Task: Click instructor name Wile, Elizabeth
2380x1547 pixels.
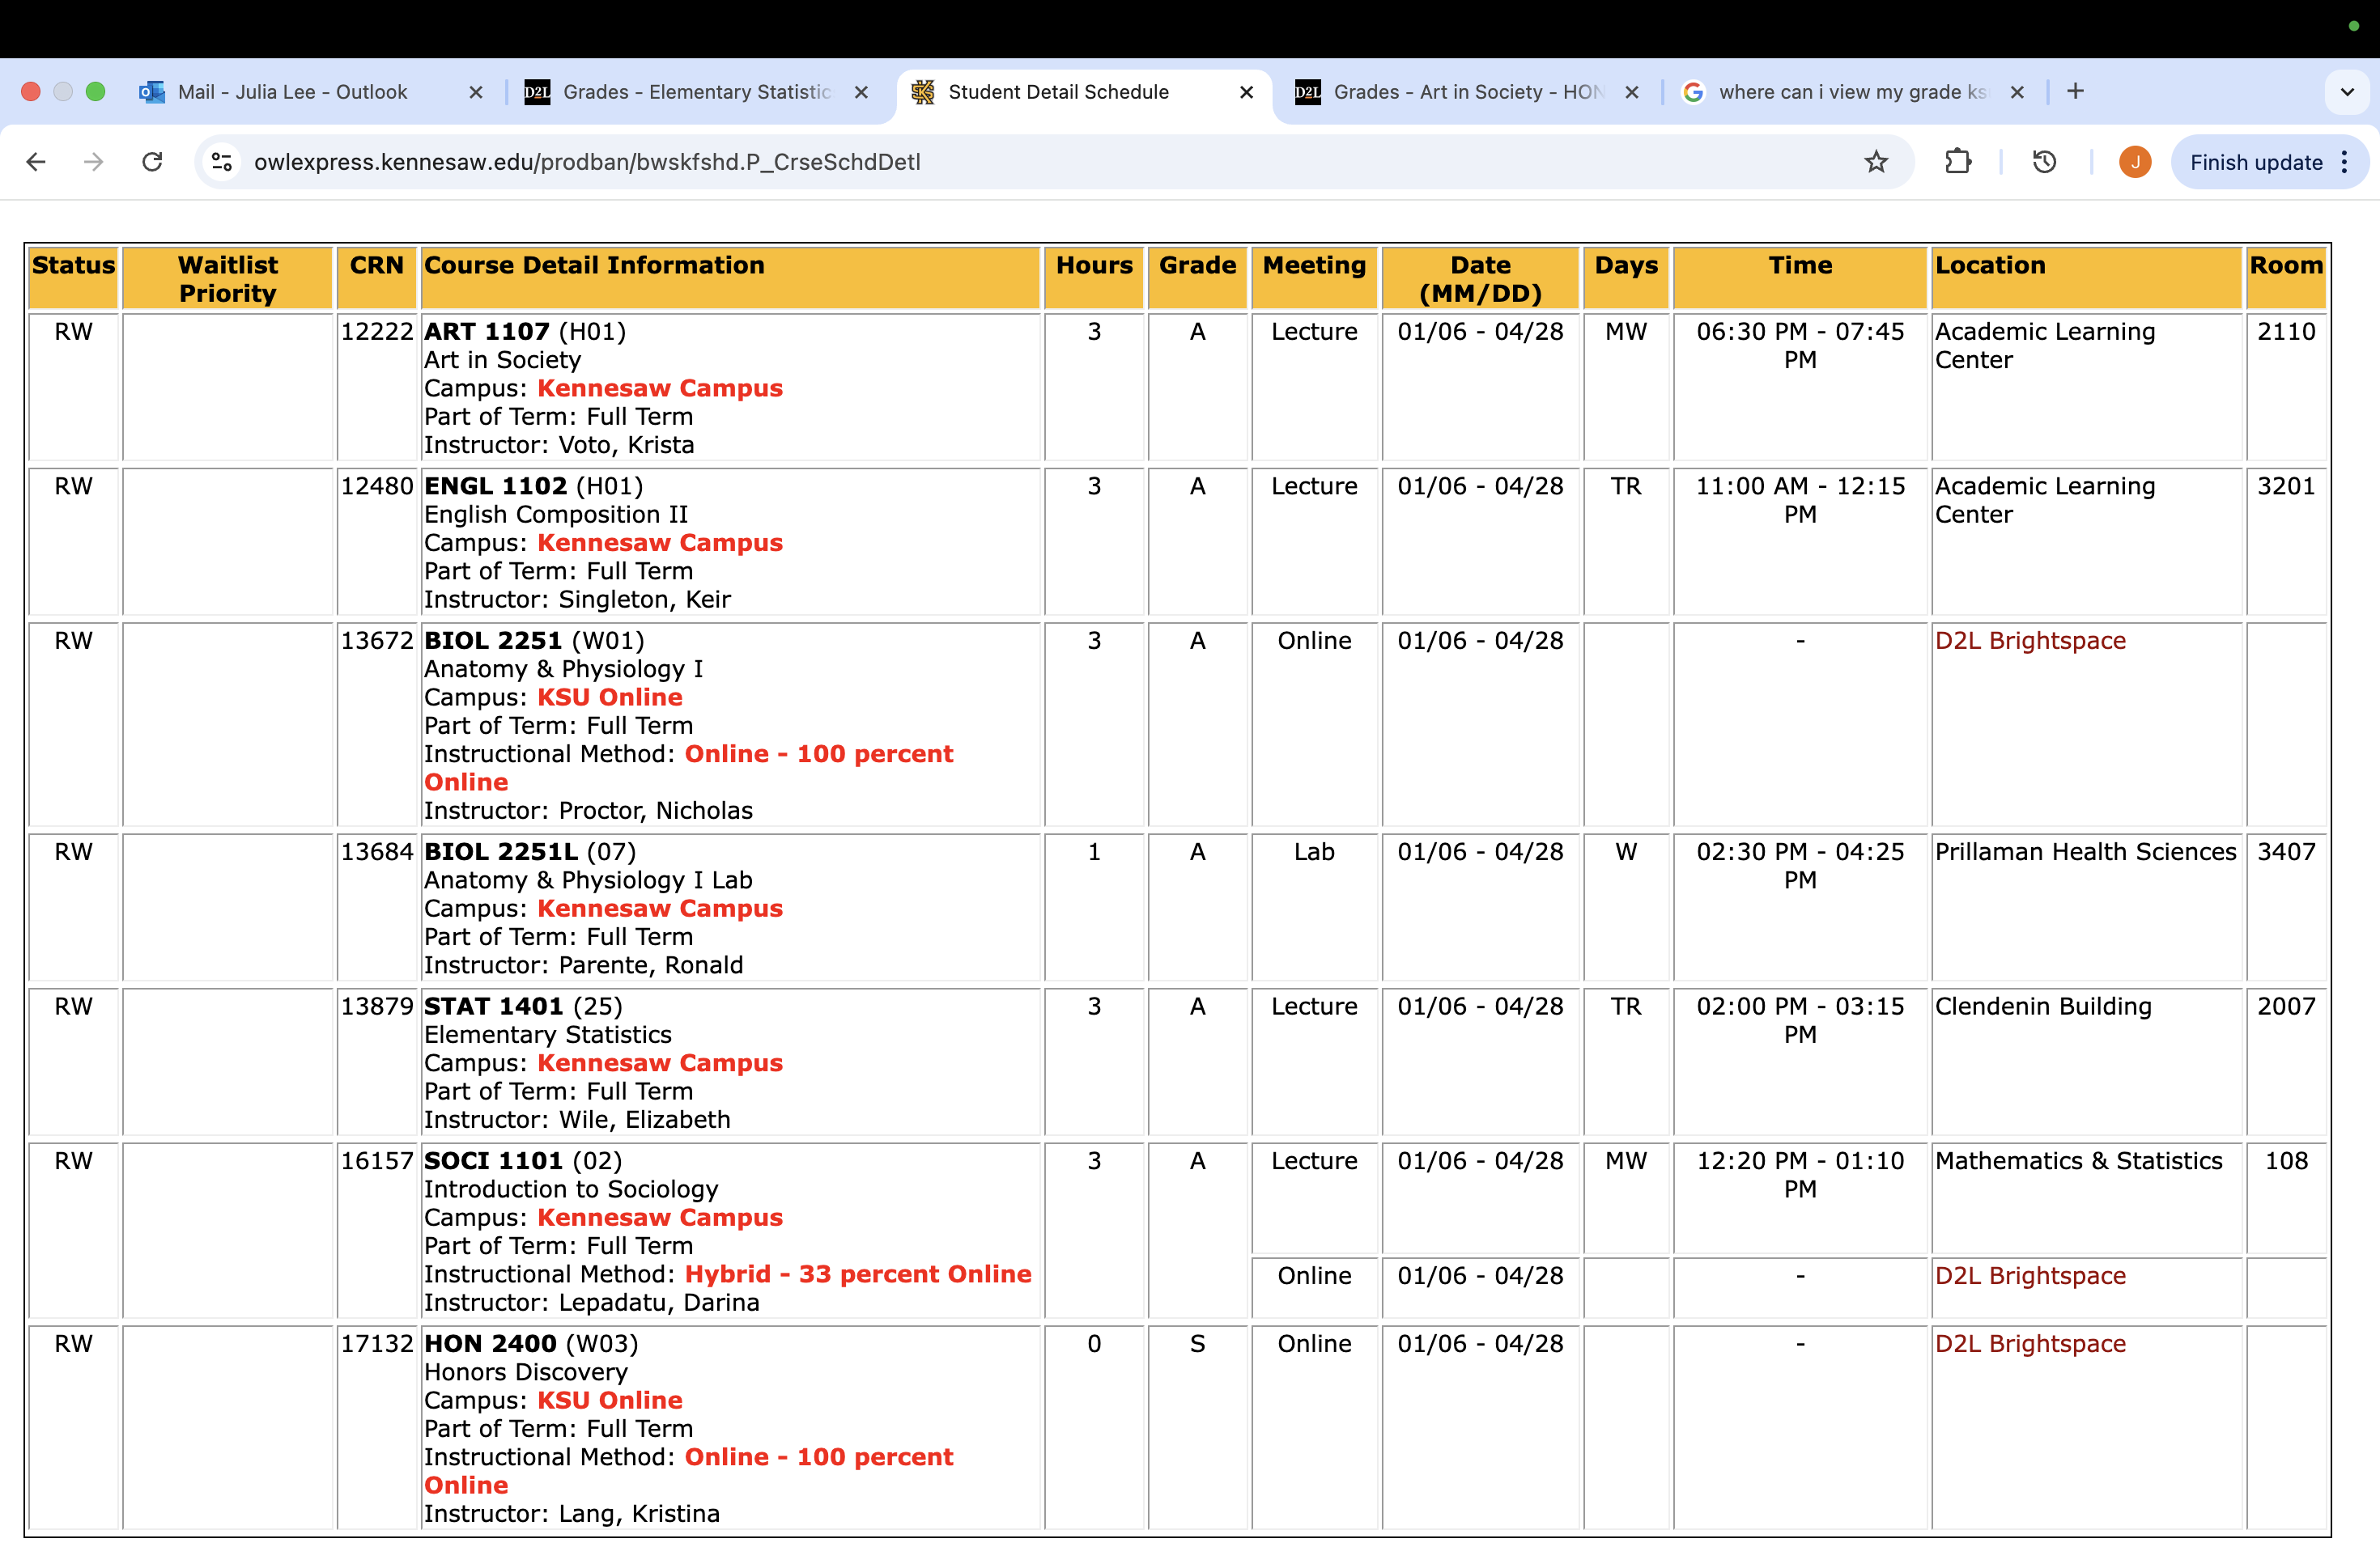Action: (645, 1119)
